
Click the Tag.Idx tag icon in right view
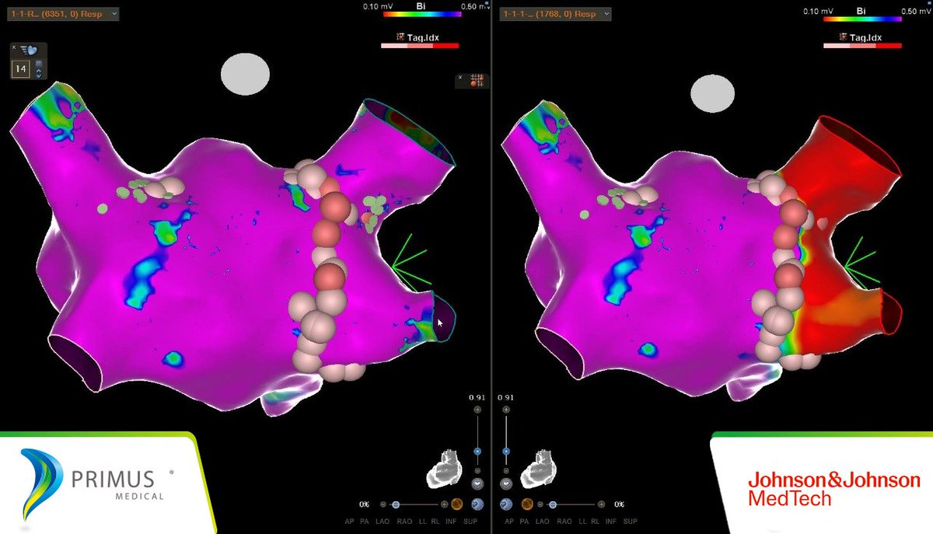tap(843, 37)
